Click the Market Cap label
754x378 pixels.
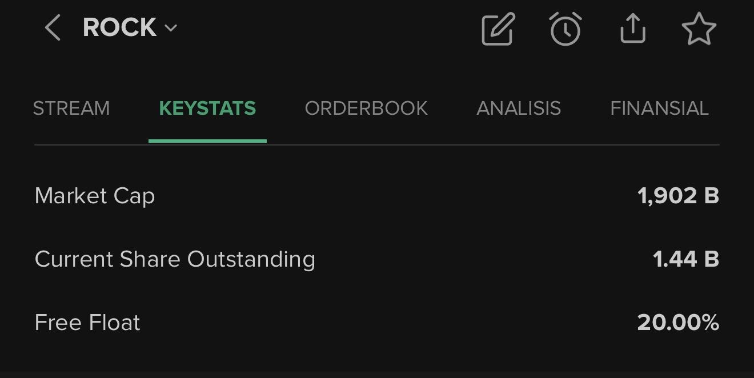[x=95, y=196]
